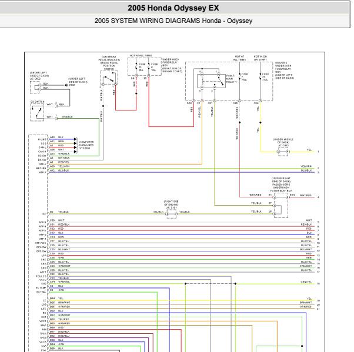The image size is (354, 352).
Task: Click the "YEL" wire end label numbered 1
Action: point(309,150)
